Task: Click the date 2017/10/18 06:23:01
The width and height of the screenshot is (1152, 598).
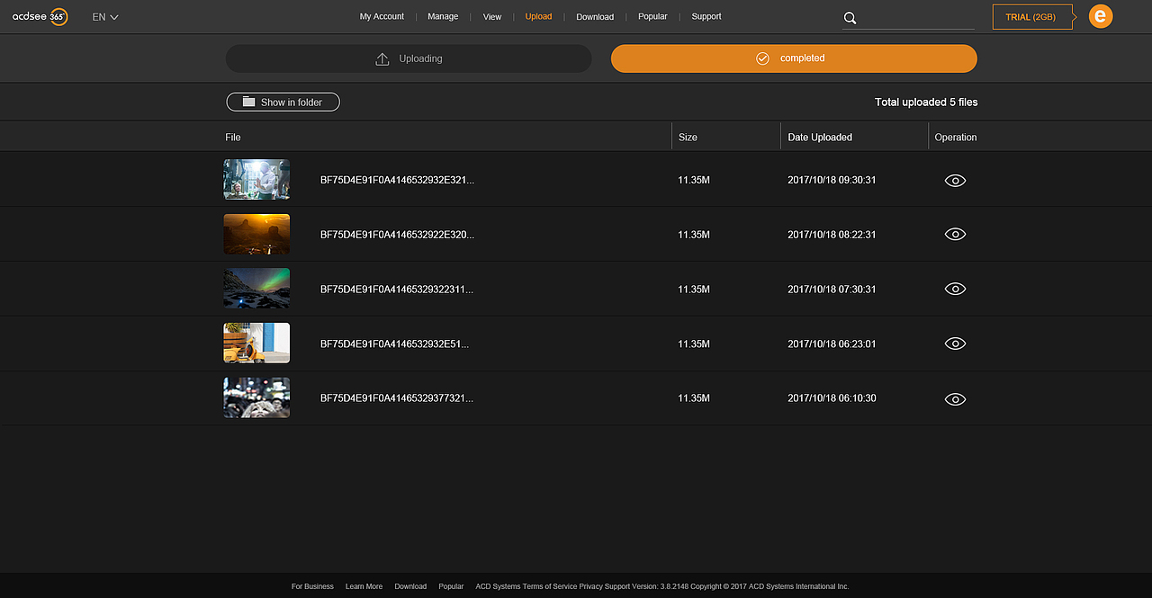Action: (x=832, y=344)
